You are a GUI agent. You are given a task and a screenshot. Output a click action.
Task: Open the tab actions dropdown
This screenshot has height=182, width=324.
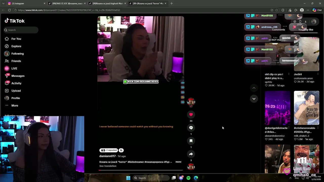[x=4, y=3]
